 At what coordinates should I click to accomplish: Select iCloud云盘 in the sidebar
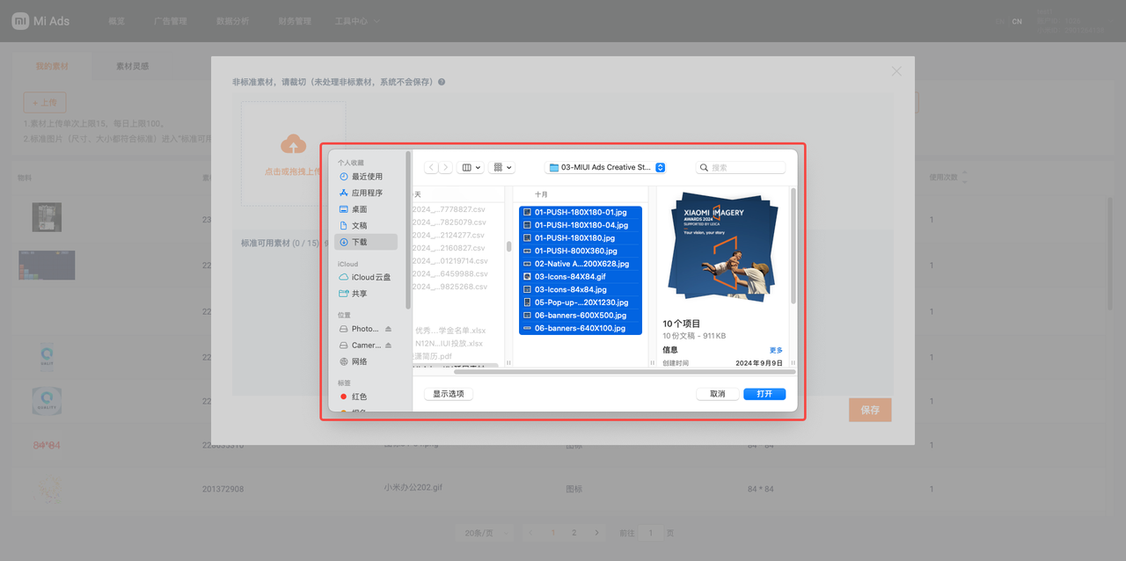370,277
